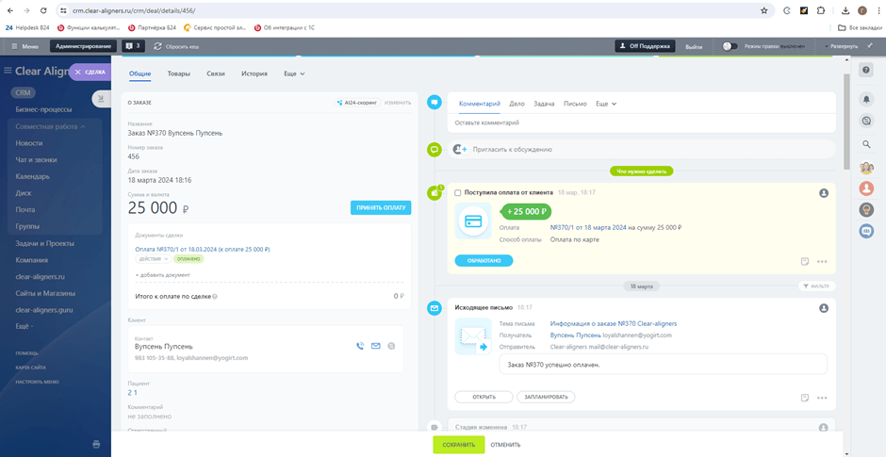This screenshot has width=886, height=457.
Task: Open Задачи и Проекты in sidebar
Action: click(45, 243)
